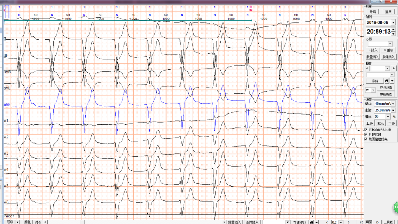Click the 存持续图 button
This screenshot has height=224, width=398.
pos(386,87)
